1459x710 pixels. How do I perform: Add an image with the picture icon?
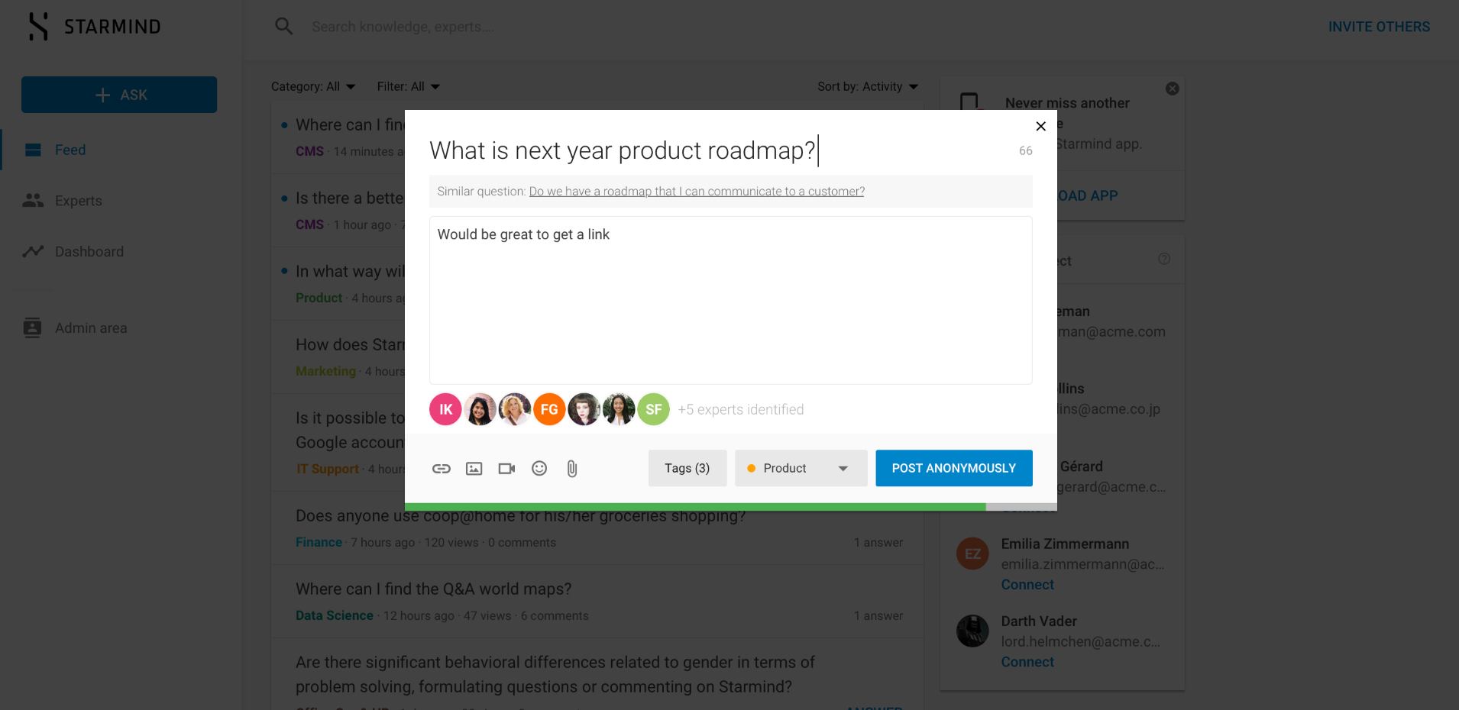(x=474, y=469)
